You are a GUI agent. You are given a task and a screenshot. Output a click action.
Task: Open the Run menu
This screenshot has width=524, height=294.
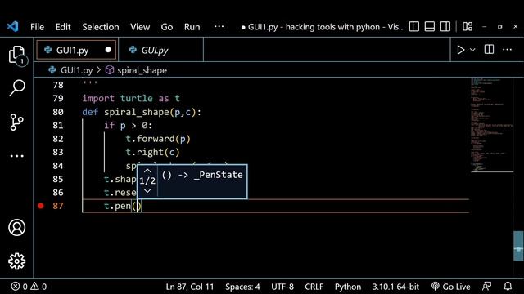click(192, 27)
